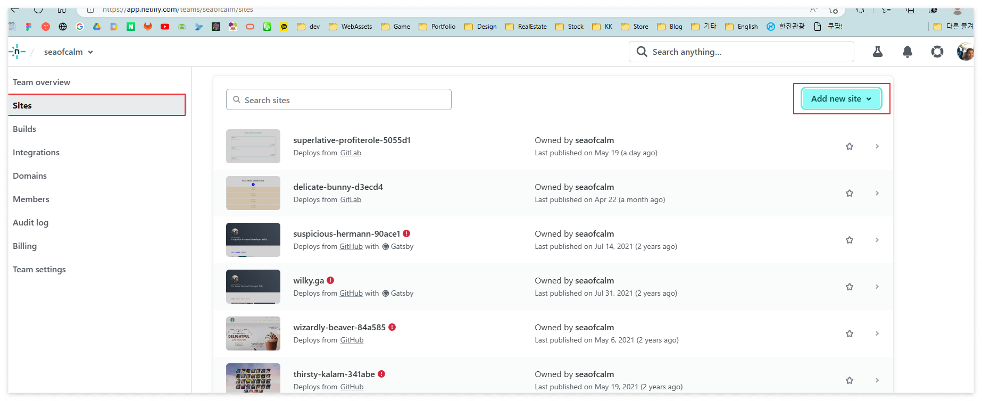Open Builds in the sidebar
Viewport: 982px width, 401px height.
(x=24, y=129)
